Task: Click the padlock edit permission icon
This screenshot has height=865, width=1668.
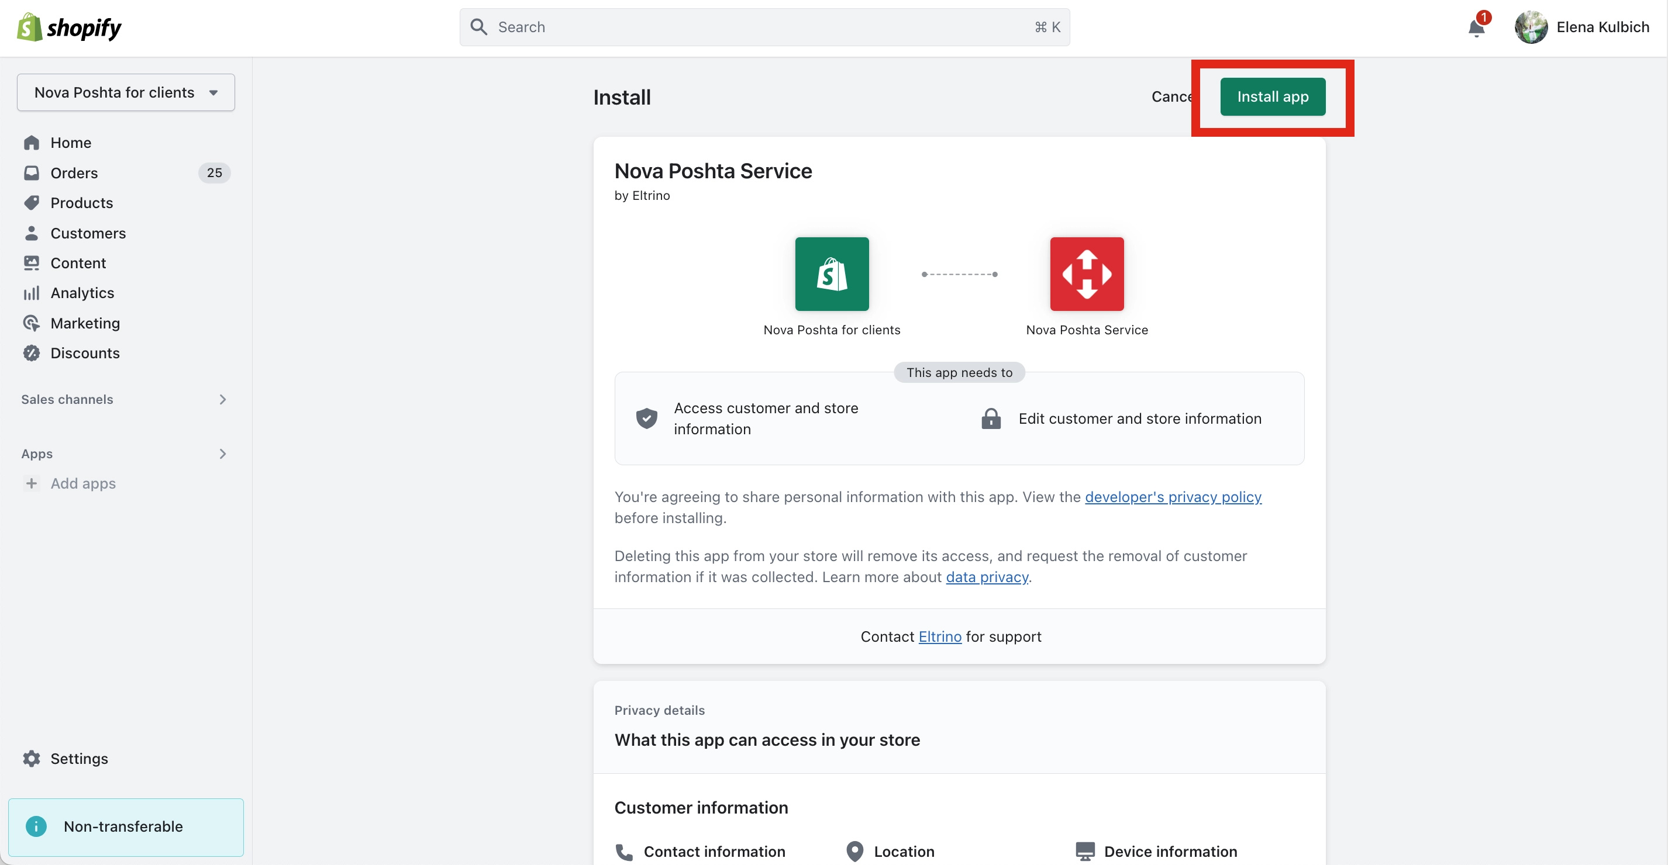Action: (991, 418)
